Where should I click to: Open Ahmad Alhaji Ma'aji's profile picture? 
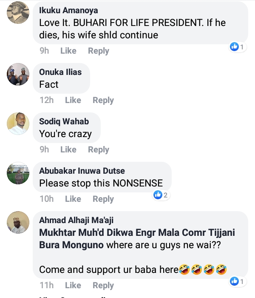coord(18,223)
